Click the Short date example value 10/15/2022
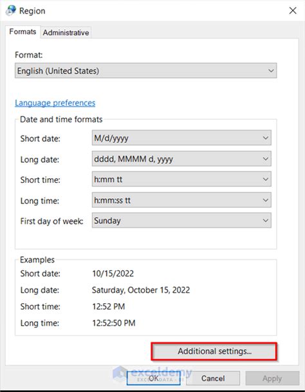The width and height of the screenshot is (305, 392). (x=113, y=274)
